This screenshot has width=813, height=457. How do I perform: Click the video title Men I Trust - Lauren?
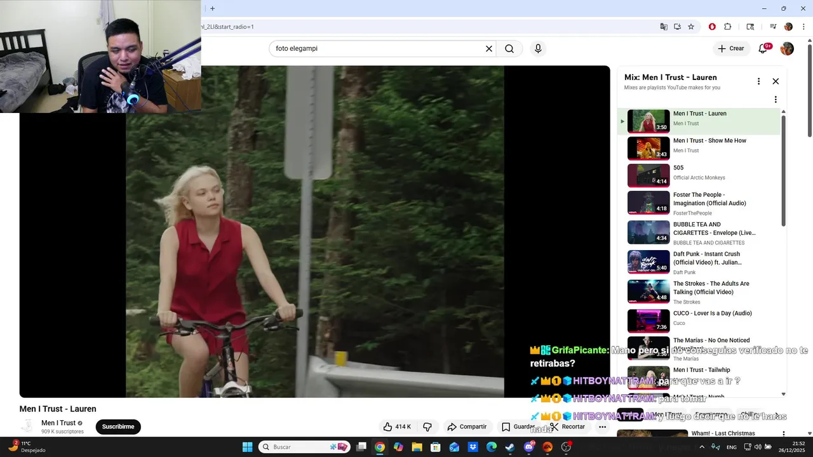(x=58, y=409)
